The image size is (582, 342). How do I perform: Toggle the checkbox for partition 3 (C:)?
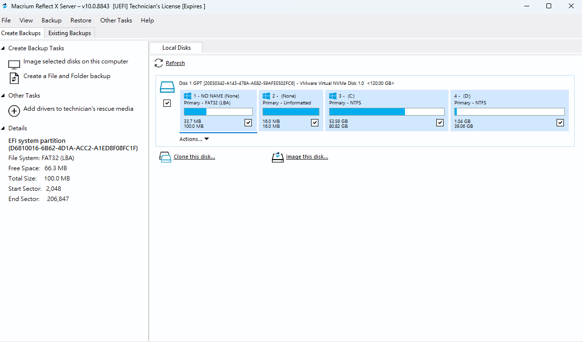point(440,123)
